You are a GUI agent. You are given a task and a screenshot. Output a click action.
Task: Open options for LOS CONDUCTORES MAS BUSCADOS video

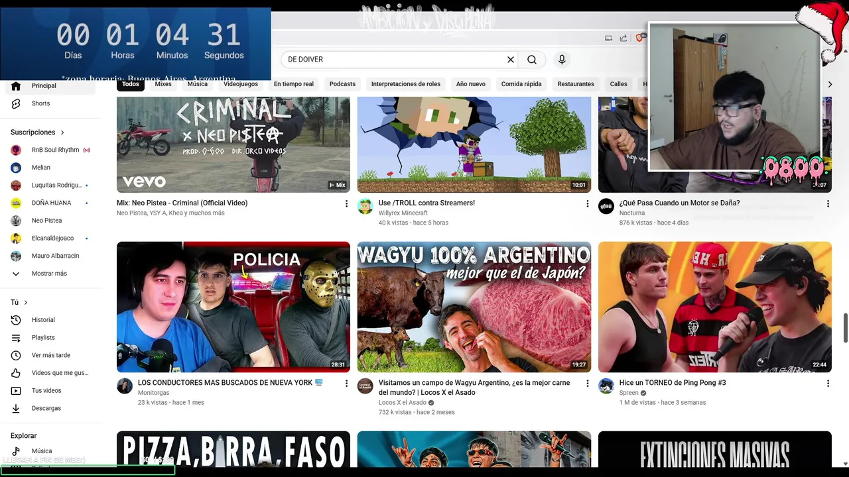[346, 384]
